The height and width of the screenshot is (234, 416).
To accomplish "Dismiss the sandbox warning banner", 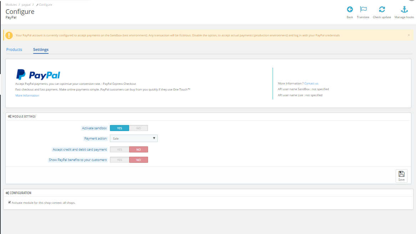I will [x=409, y=35].
